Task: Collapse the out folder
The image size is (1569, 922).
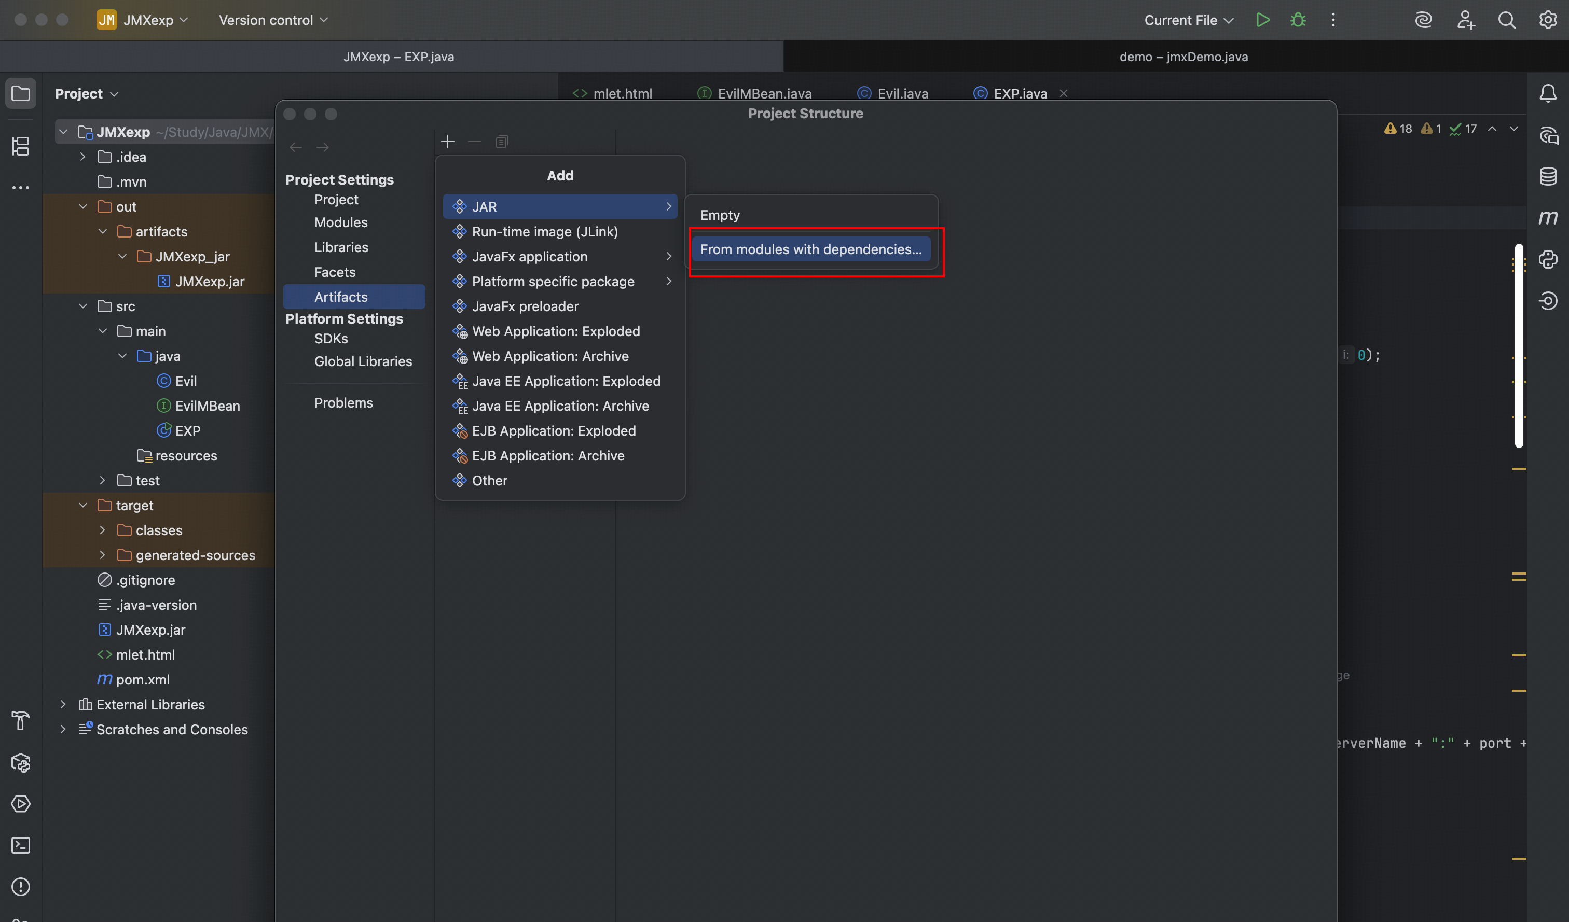Action: click(x=83, y=206)
